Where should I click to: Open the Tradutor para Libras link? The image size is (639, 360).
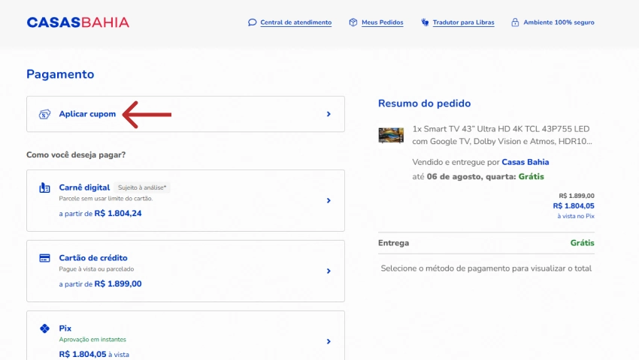463,22
